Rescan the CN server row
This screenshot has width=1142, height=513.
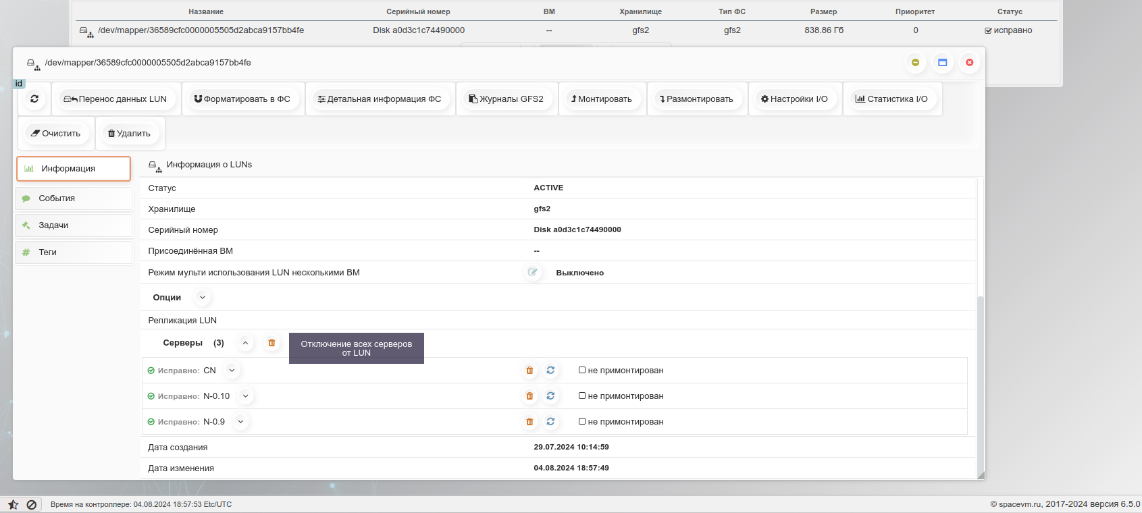click(550, 370)
